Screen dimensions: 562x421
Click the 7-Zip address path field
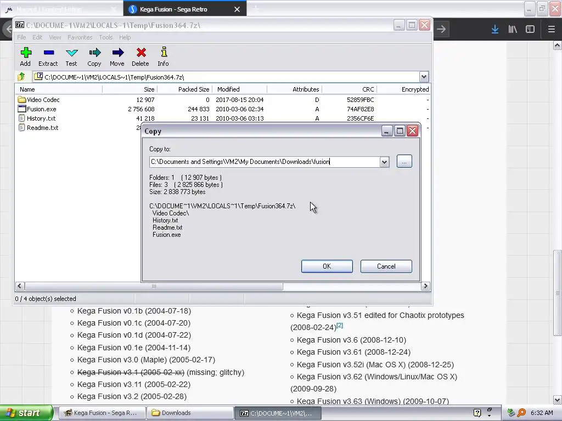pos(226,77)
